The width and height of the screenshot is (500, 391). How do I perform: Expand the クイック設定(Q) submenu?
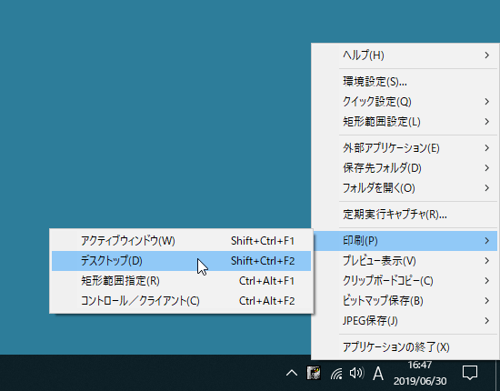pyautogui.click(x=405, y=102)
